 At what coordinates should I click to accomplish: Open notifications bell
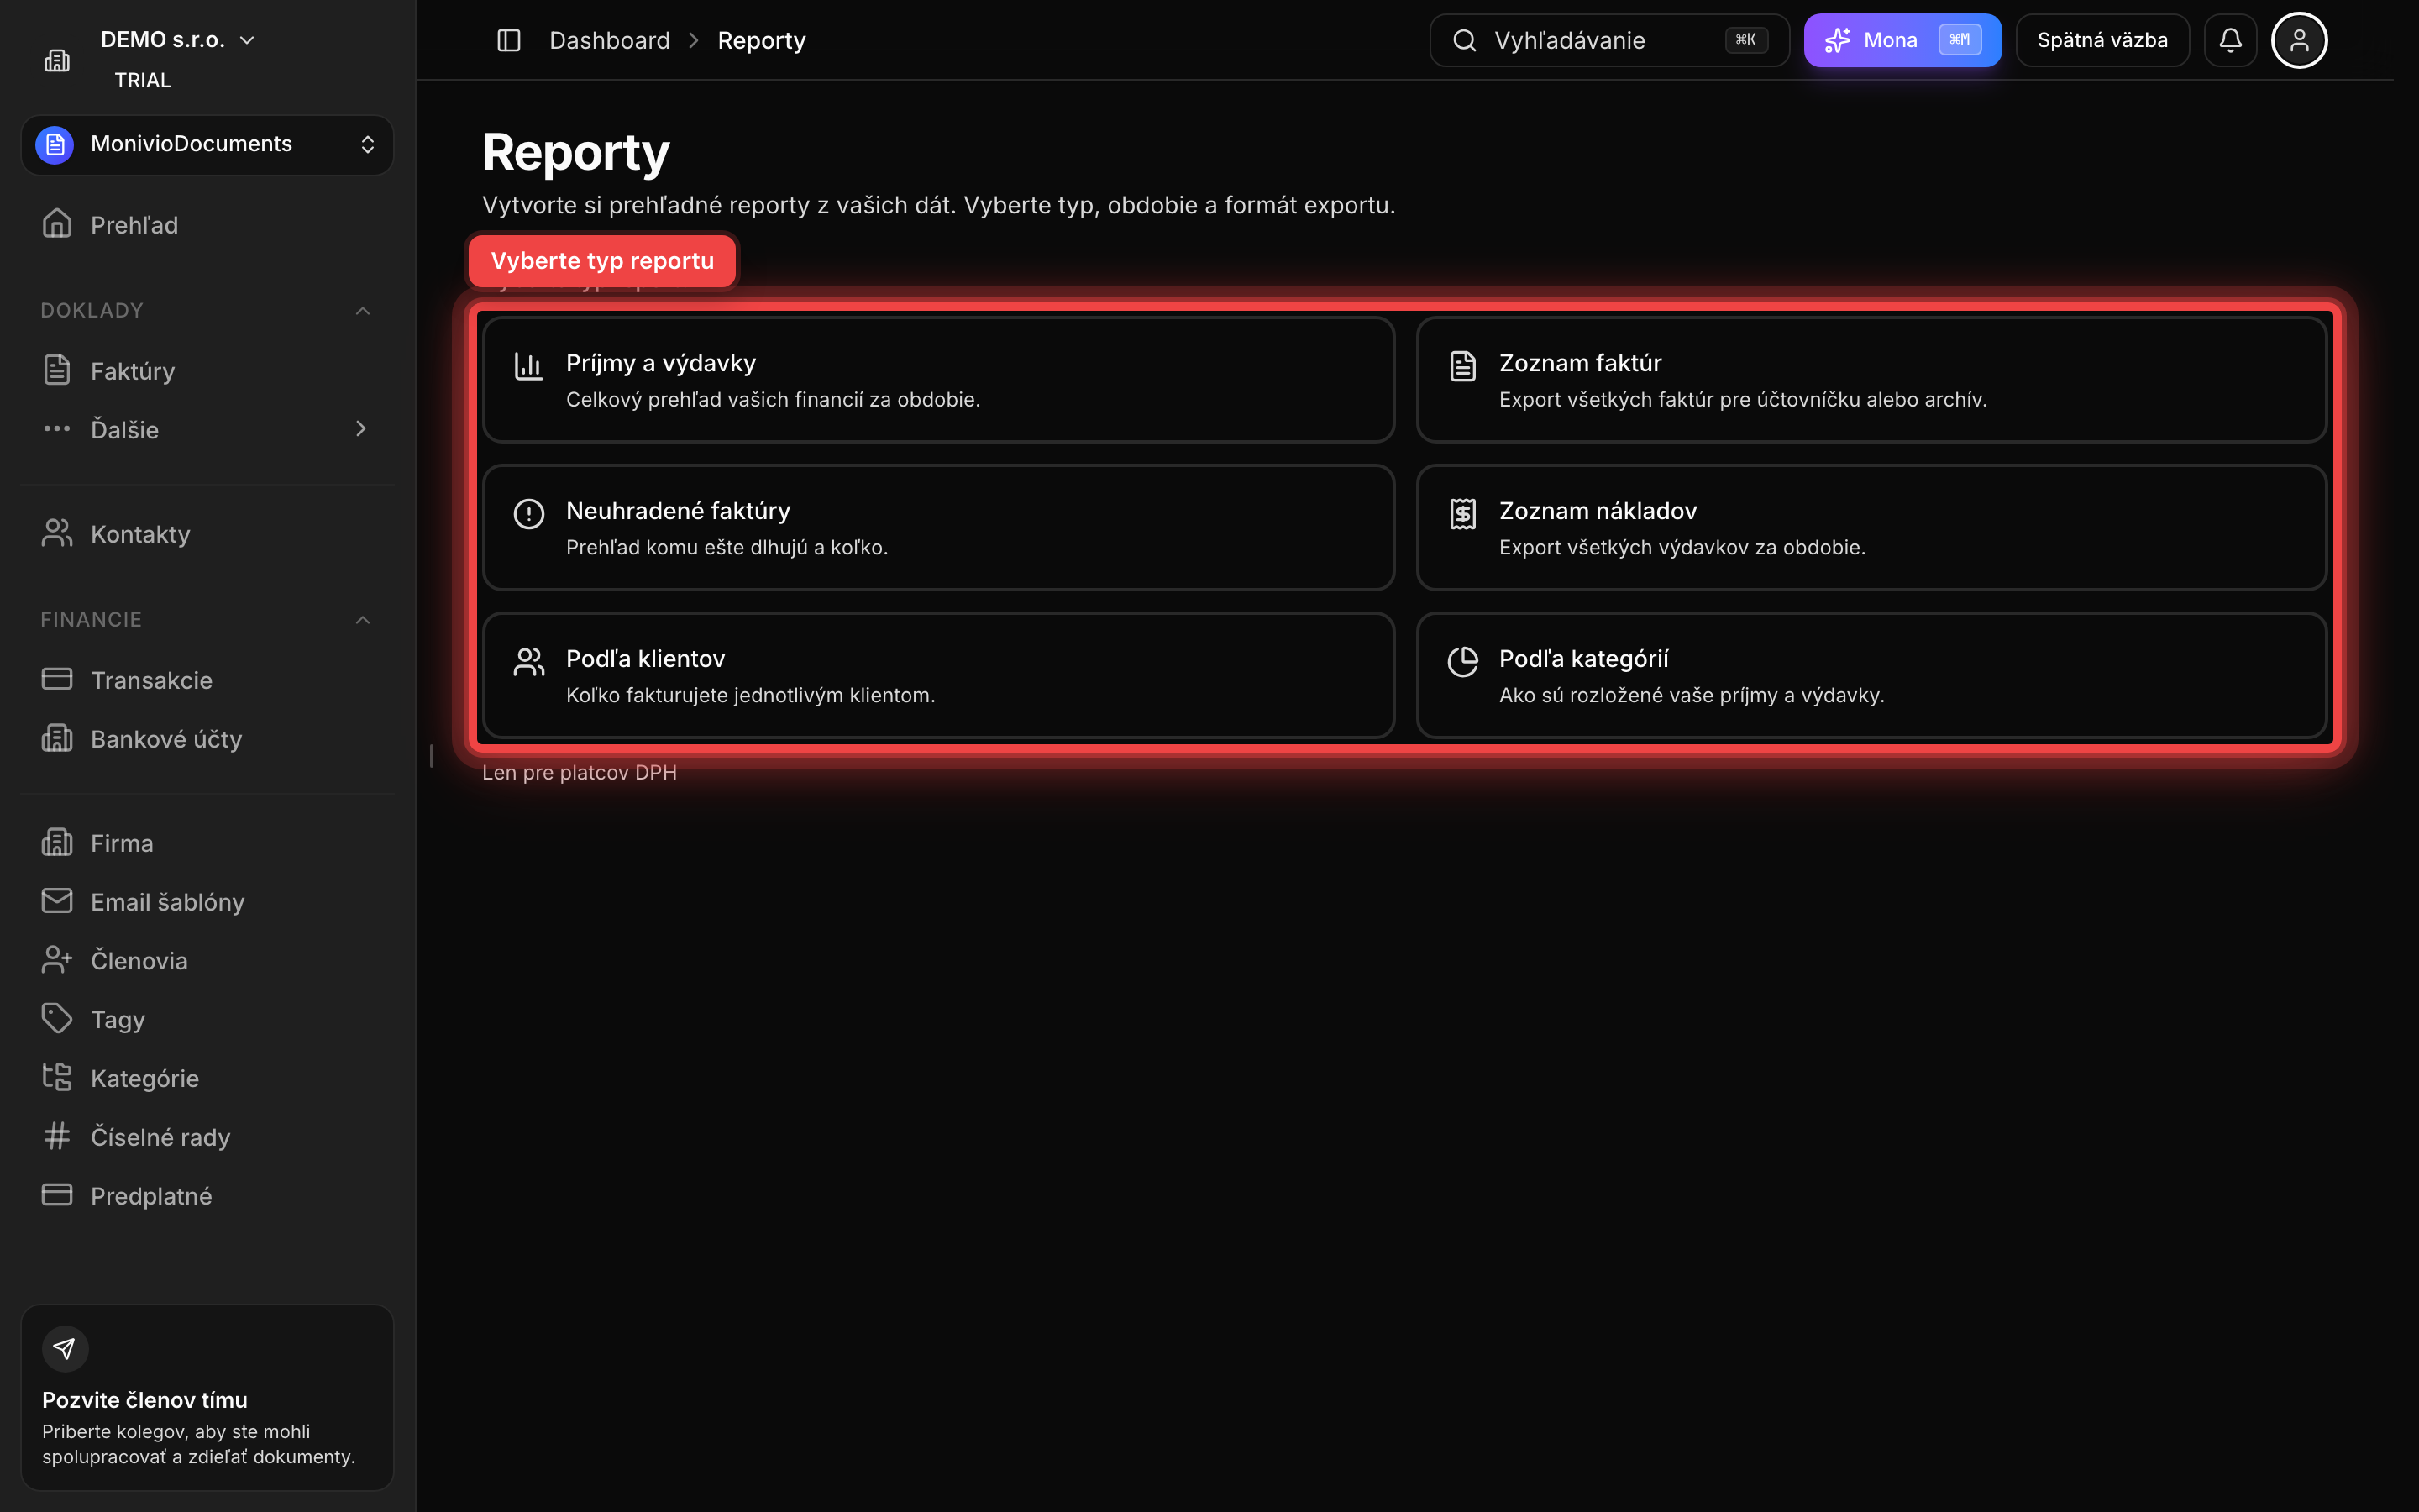point(2230,40)
